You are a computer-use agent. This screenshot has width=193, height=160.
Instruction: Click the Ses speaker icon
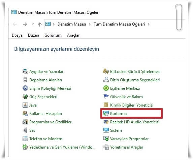click(25, 130)
